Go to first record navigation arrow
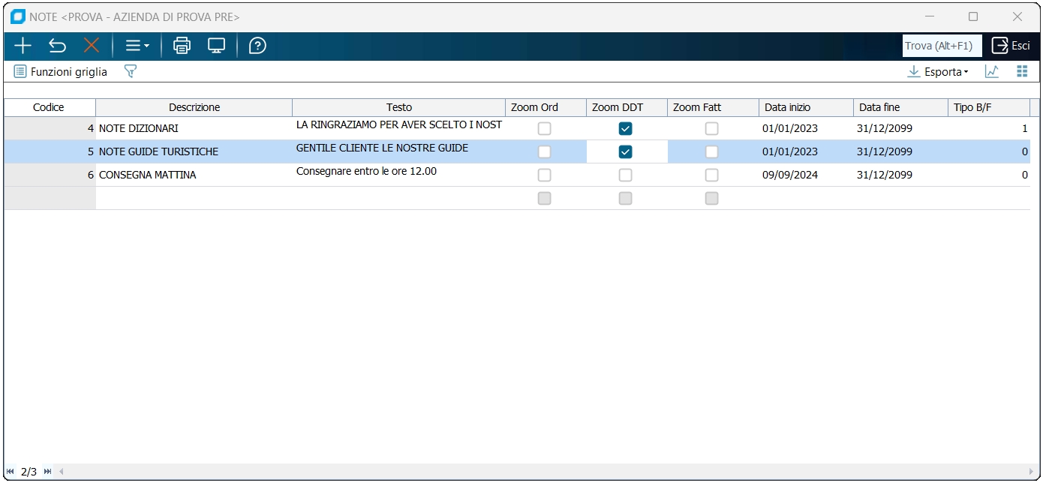1043x483 pixels. coord(11,472)
